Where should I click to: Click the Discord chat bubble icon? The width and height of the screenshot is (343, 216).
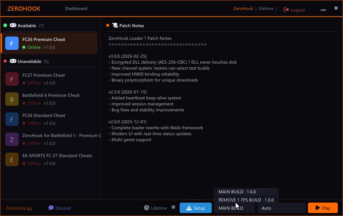51,208
